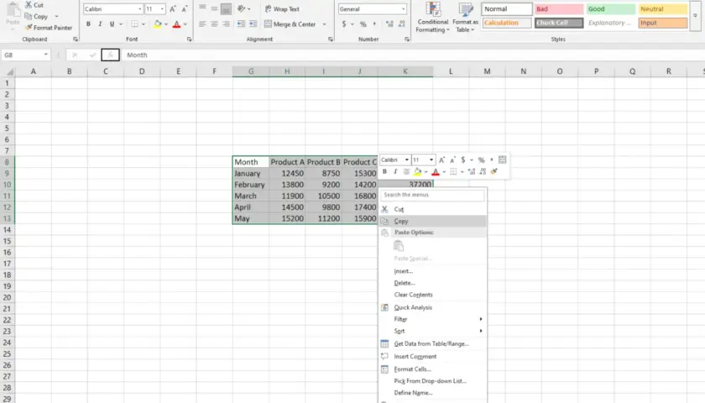Select Insert... from the context menu
Screen dimensions: 705x403
[433, 271]
